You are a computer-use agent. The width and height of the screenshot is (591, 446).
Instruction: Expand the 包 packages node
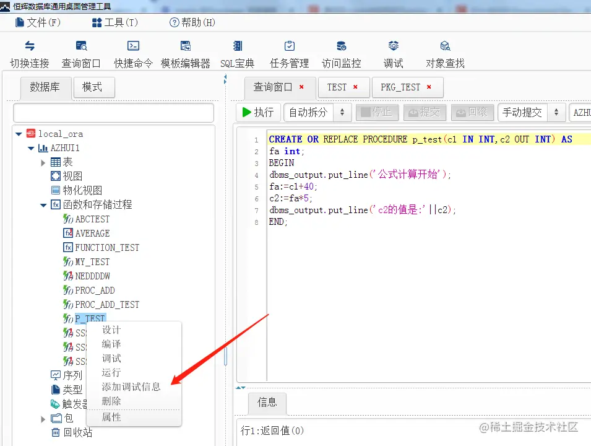(x=43, y=419)
